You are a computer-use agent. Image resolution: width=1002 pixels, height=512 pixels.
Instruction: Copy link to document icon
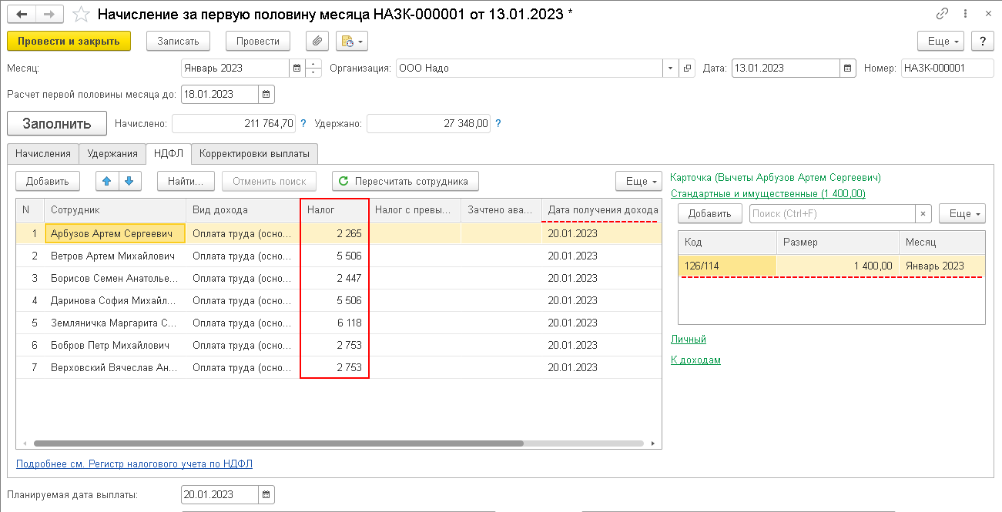(943, 14)
